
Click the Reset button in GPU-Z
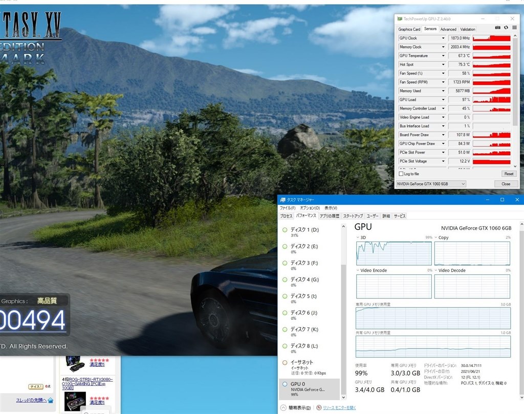(x=509, y=174)
